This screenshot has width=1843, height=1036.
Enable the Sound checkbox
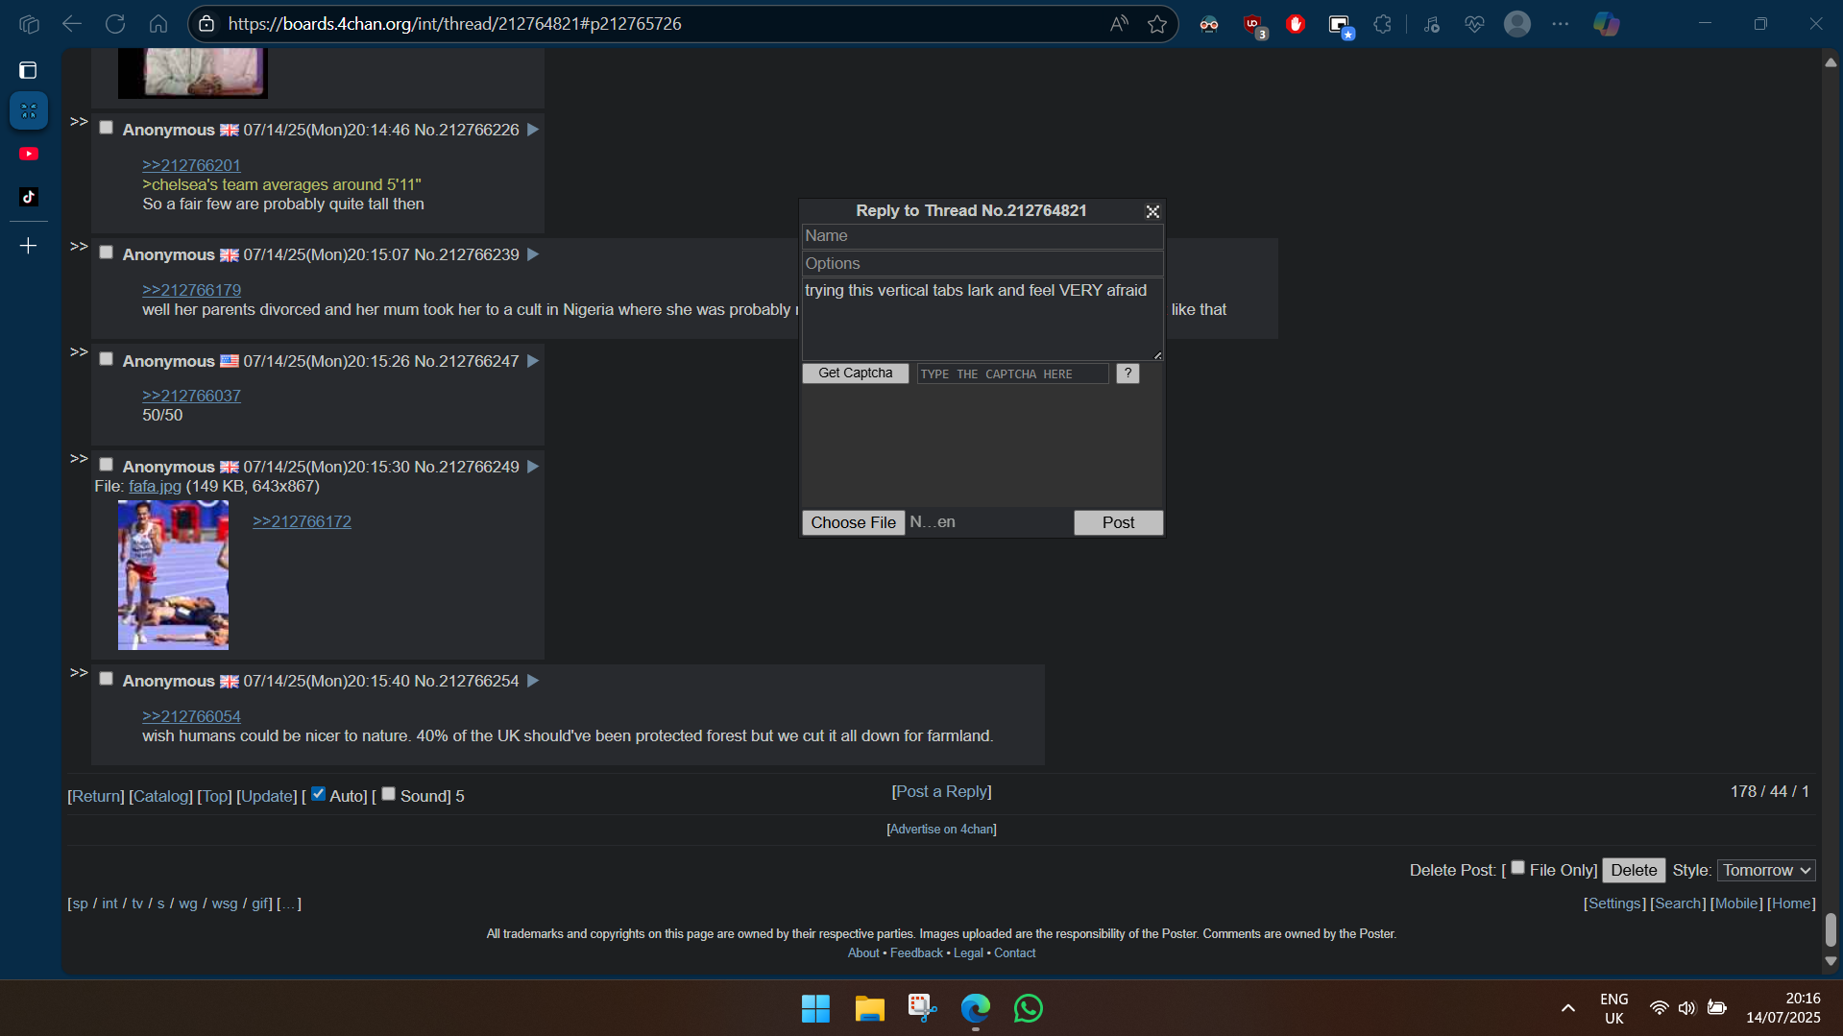tap(389, 794)
